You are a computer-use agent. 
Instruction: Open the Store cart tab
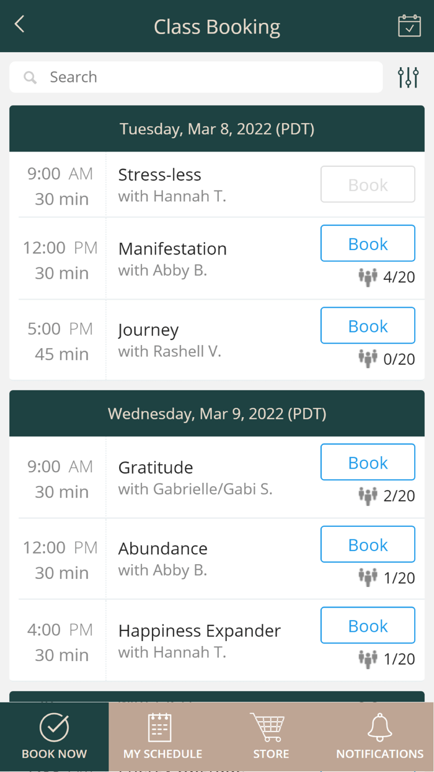271,737
